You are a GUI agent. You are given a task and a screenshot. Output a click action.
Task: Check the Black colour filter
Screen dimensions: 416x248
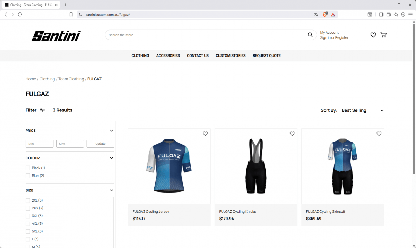pos(28,168)
